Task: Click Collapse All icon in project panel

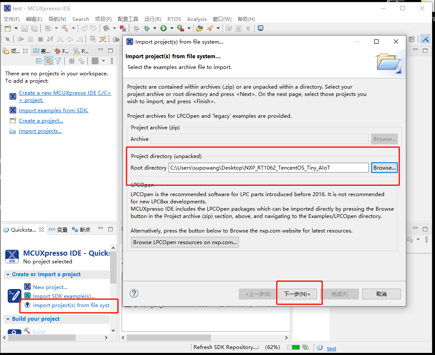Action: (39, 61)
